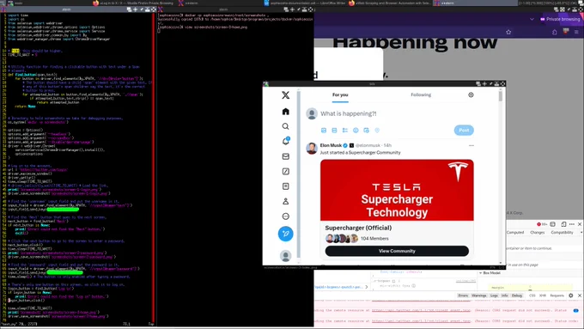Image resolution: width=584 pixels, height=329 pixels.
Task: Open Tesla Supercharger Technology banner image
Action: point(397,190)
